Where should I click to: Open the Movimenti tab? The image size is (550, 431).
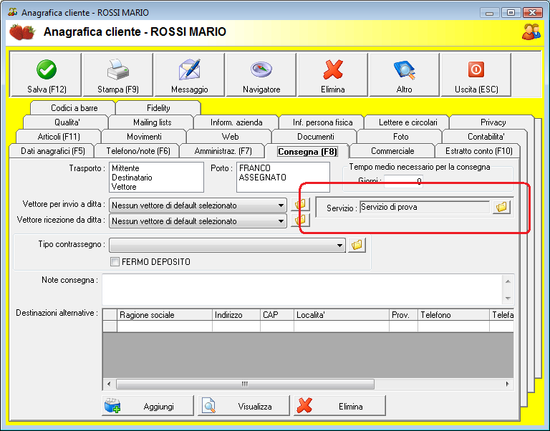point(144,137)
